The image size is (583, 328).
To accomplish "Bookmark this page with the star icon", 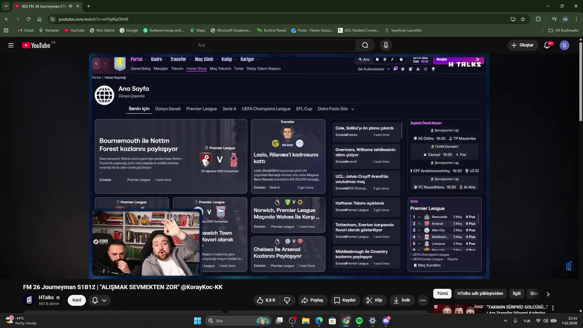I will [x=523, y=19].
